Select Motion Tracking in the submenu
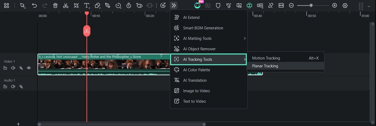 [x=286, y=58]
